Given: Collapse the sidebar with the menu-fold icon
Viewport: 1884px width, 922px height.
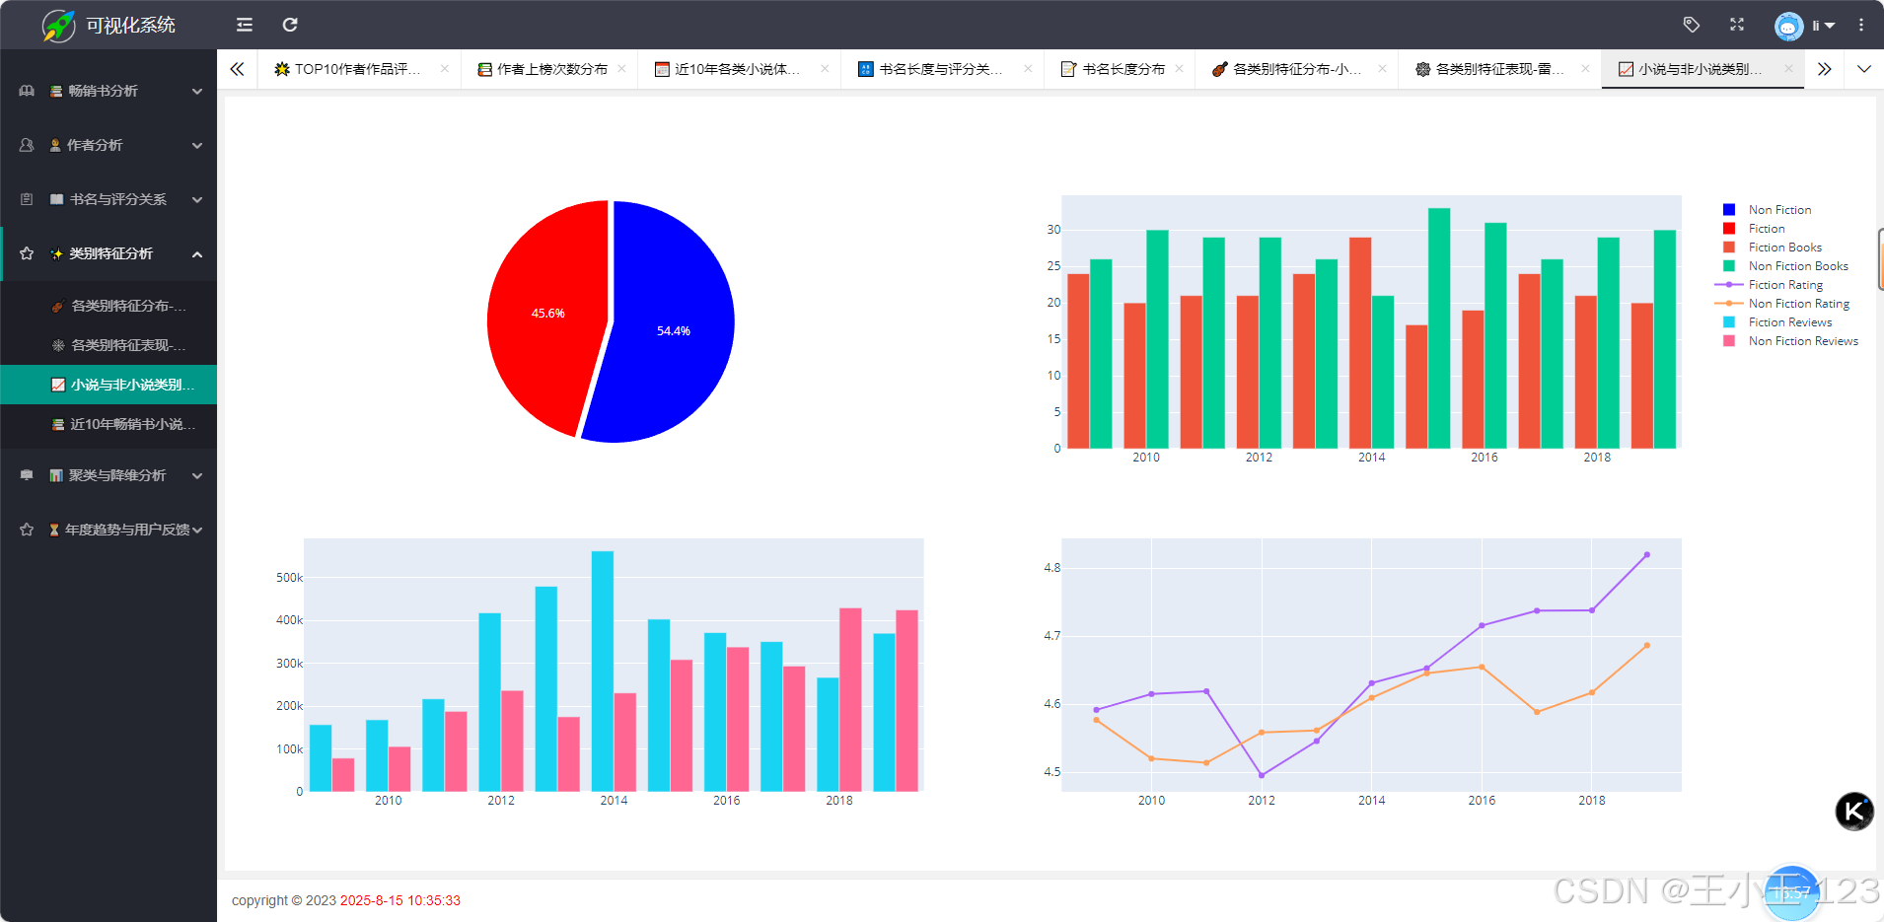Looking at the screenshot, I should [245, 25].
